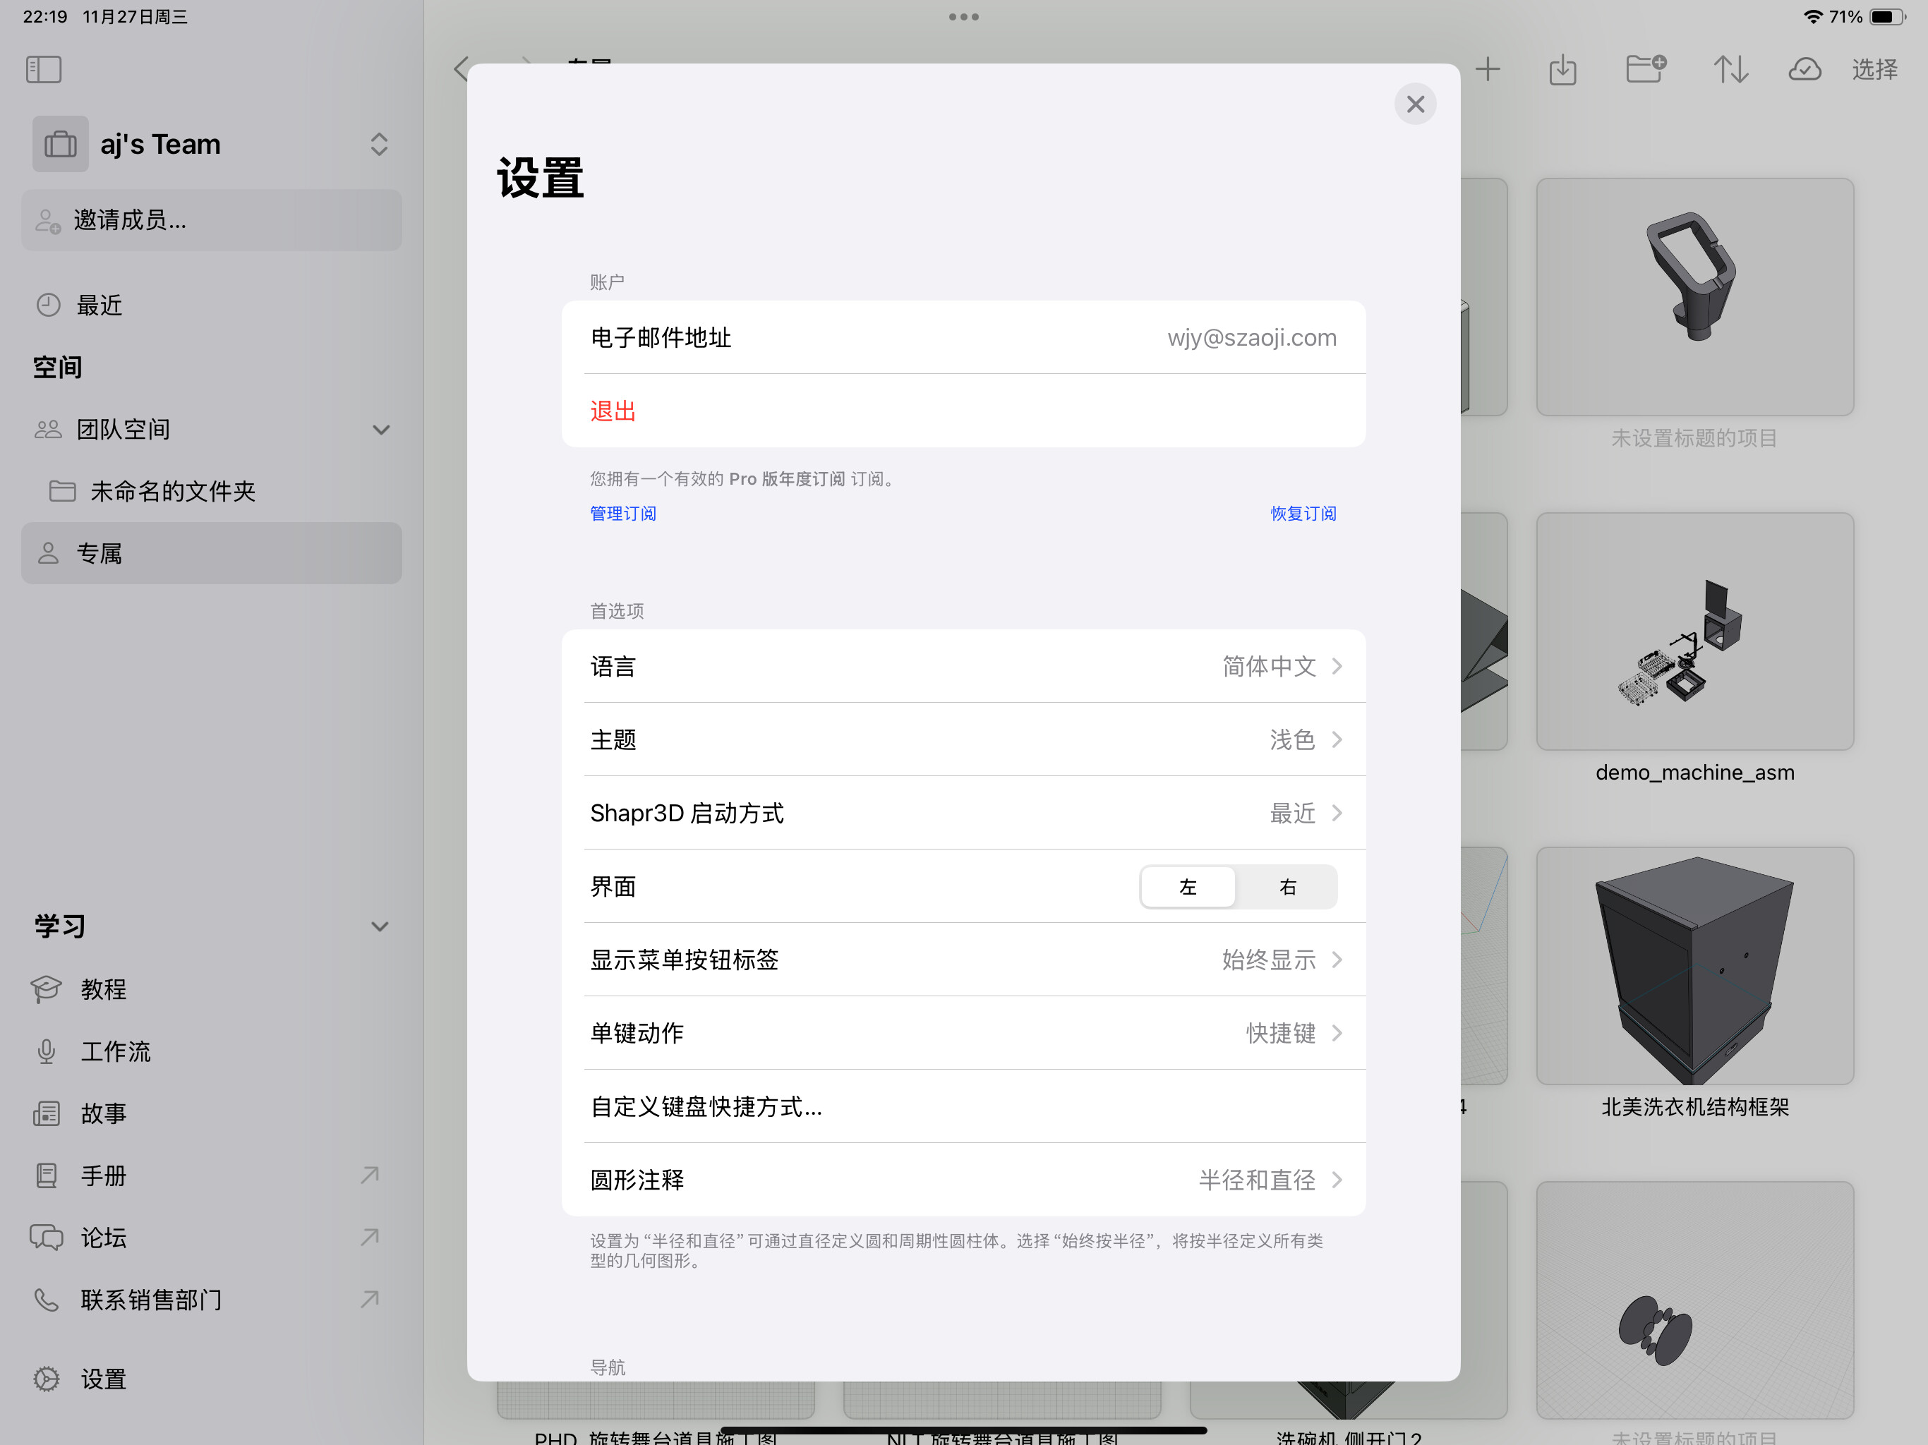Viewport: 1928px width, 1445px height.
Task: Close the 设置 settings dialog
Action: click(x=1415, y=104)
